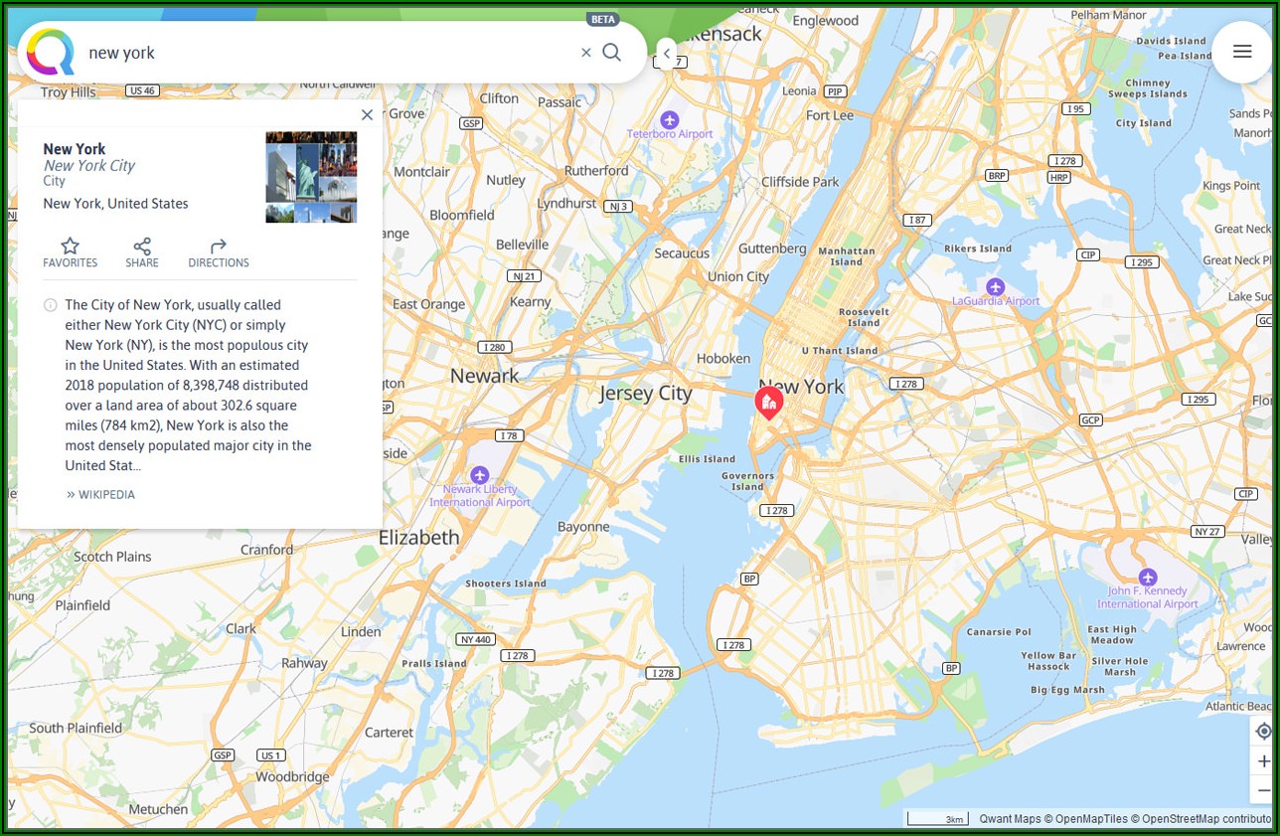Click the Governors Island label
This screenshot has width=1280, height=836.
(x=747, y=481)
